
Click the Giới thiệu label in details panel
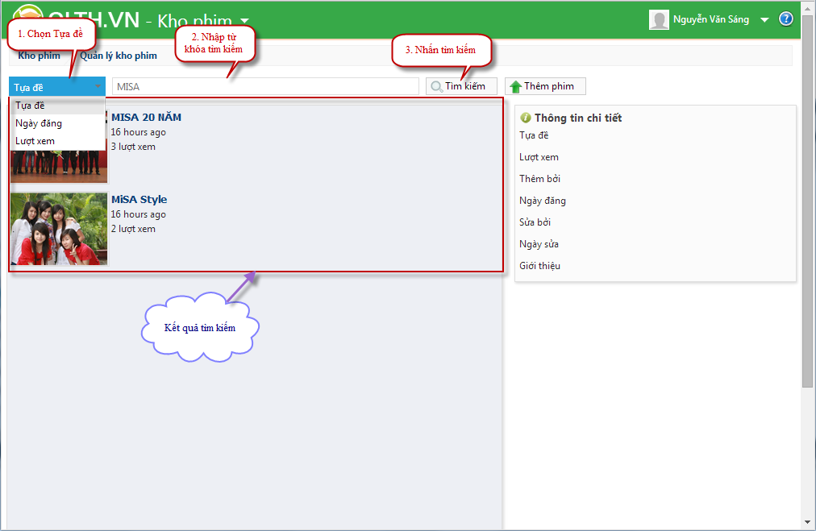[x=539, y=266]
